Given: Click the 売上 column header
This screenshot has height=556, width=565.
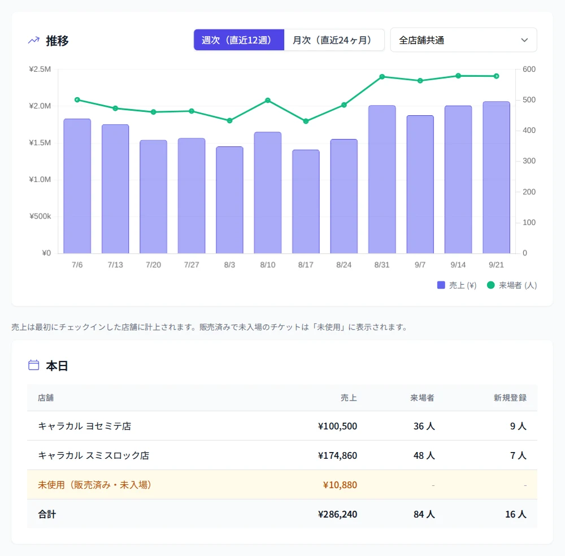Looking at the screenshot, I should click(349, 397).
